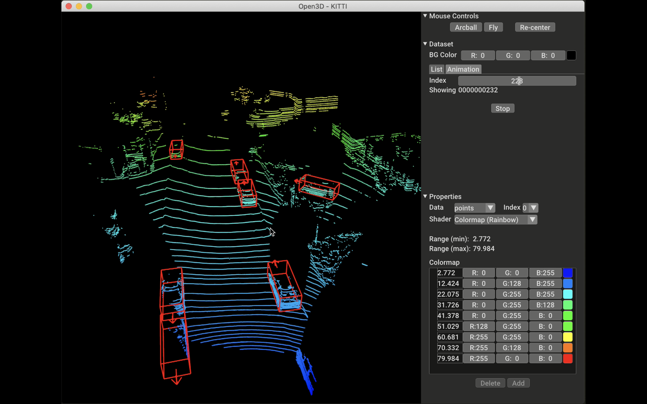Viewport: 647px width, 404px height.
Task: Click the Arcball mouse mode button
Action: pyautogui.click(x=465, y=27)
